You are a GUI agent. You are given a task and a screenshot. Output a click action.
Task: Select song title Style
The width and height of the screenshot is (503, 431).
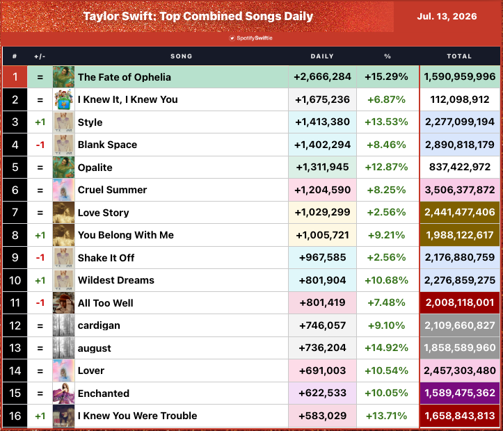click(90, 122)
